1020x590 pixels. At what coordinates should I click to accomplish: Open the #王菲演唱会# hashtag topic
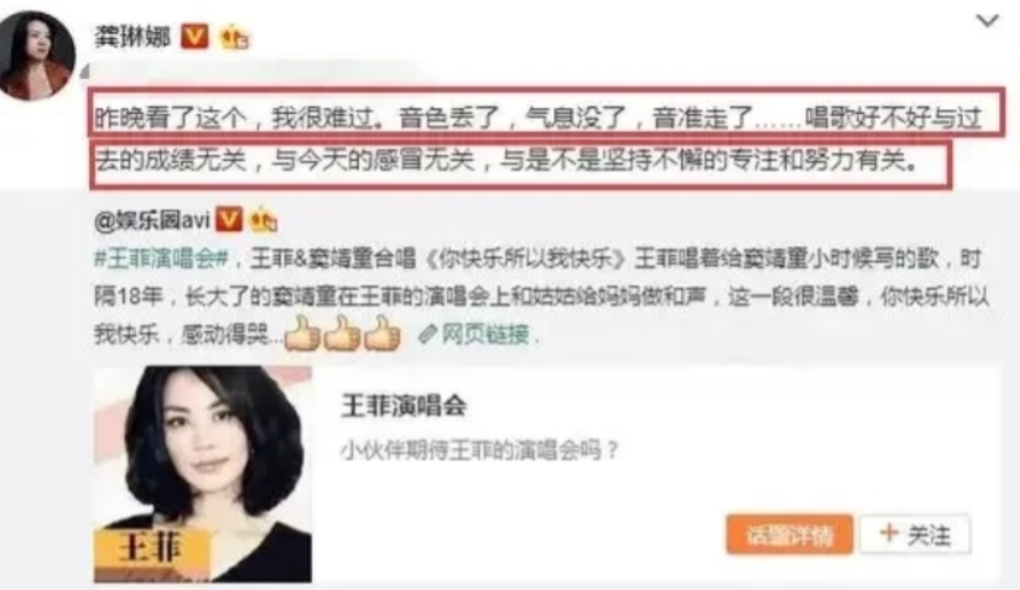click(x=161, y=260)
